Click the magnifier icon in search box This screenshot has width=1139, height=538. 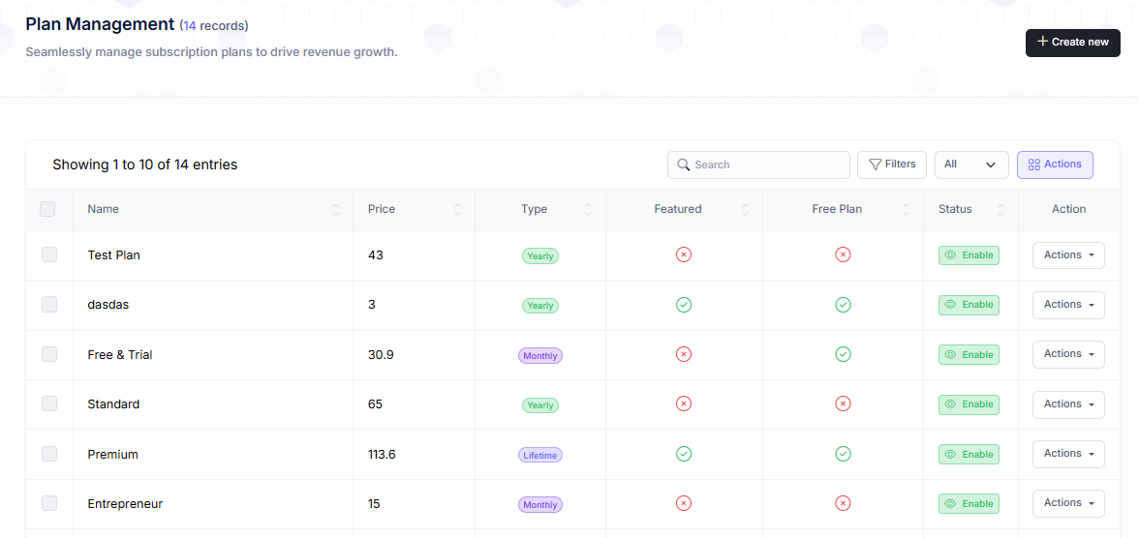684,164
